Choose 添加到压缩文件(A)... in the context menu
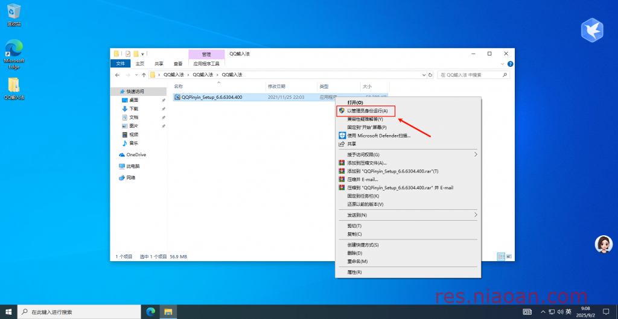Image resolution: width=618 pixels, height=319 pixels. click(408, 163)
